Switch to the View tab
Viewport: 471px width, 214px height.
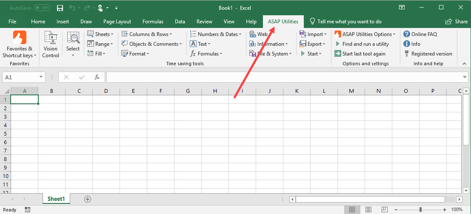229,22
